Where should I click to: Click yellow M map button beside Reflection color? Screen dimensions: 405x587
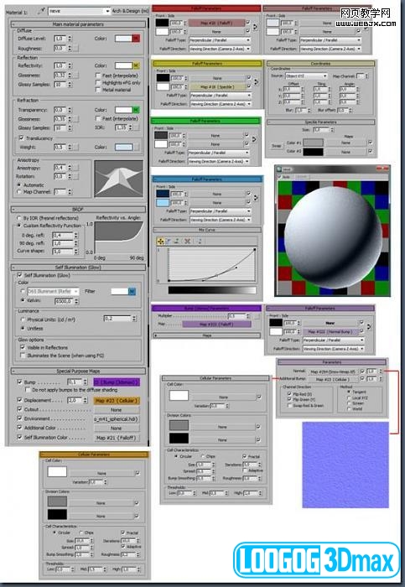(x=136, y=65)
